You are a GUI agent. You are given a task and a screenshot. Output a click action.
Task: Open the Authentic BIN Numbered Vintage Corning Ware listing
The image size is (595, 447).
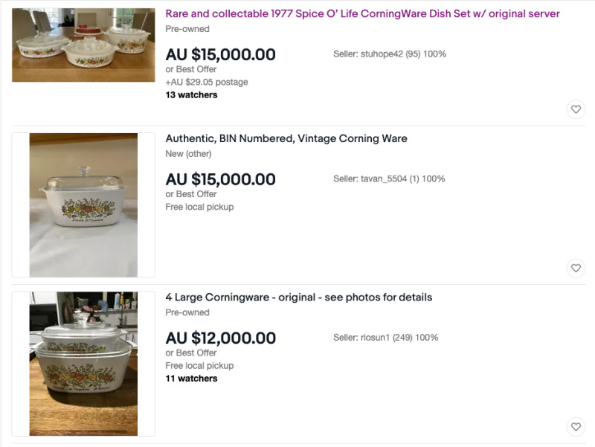pos(286,138)
